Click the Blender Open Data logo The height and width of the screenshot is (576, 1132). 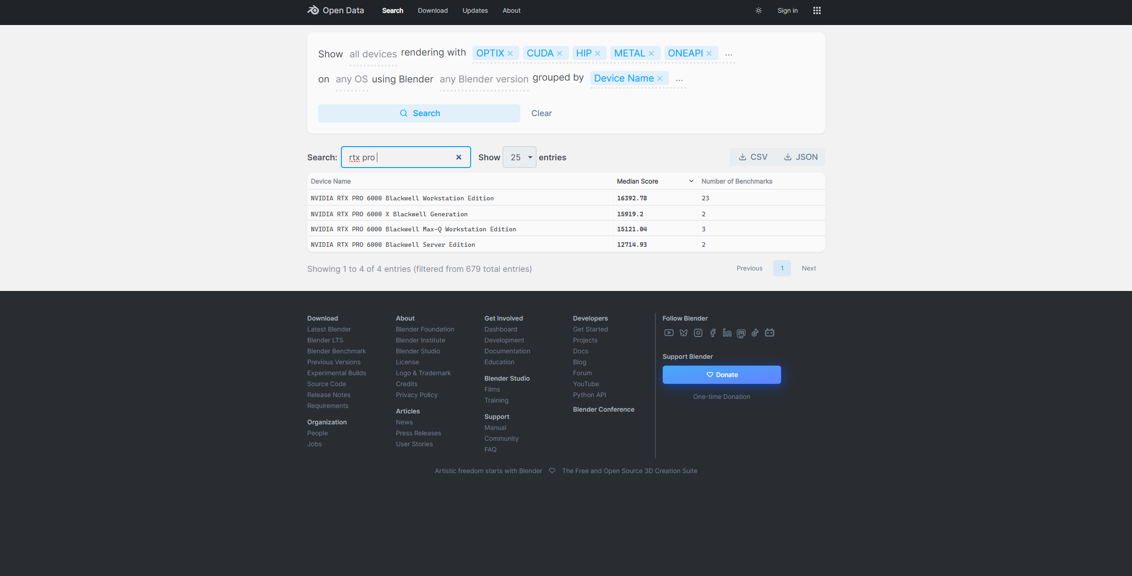point(336,10)
